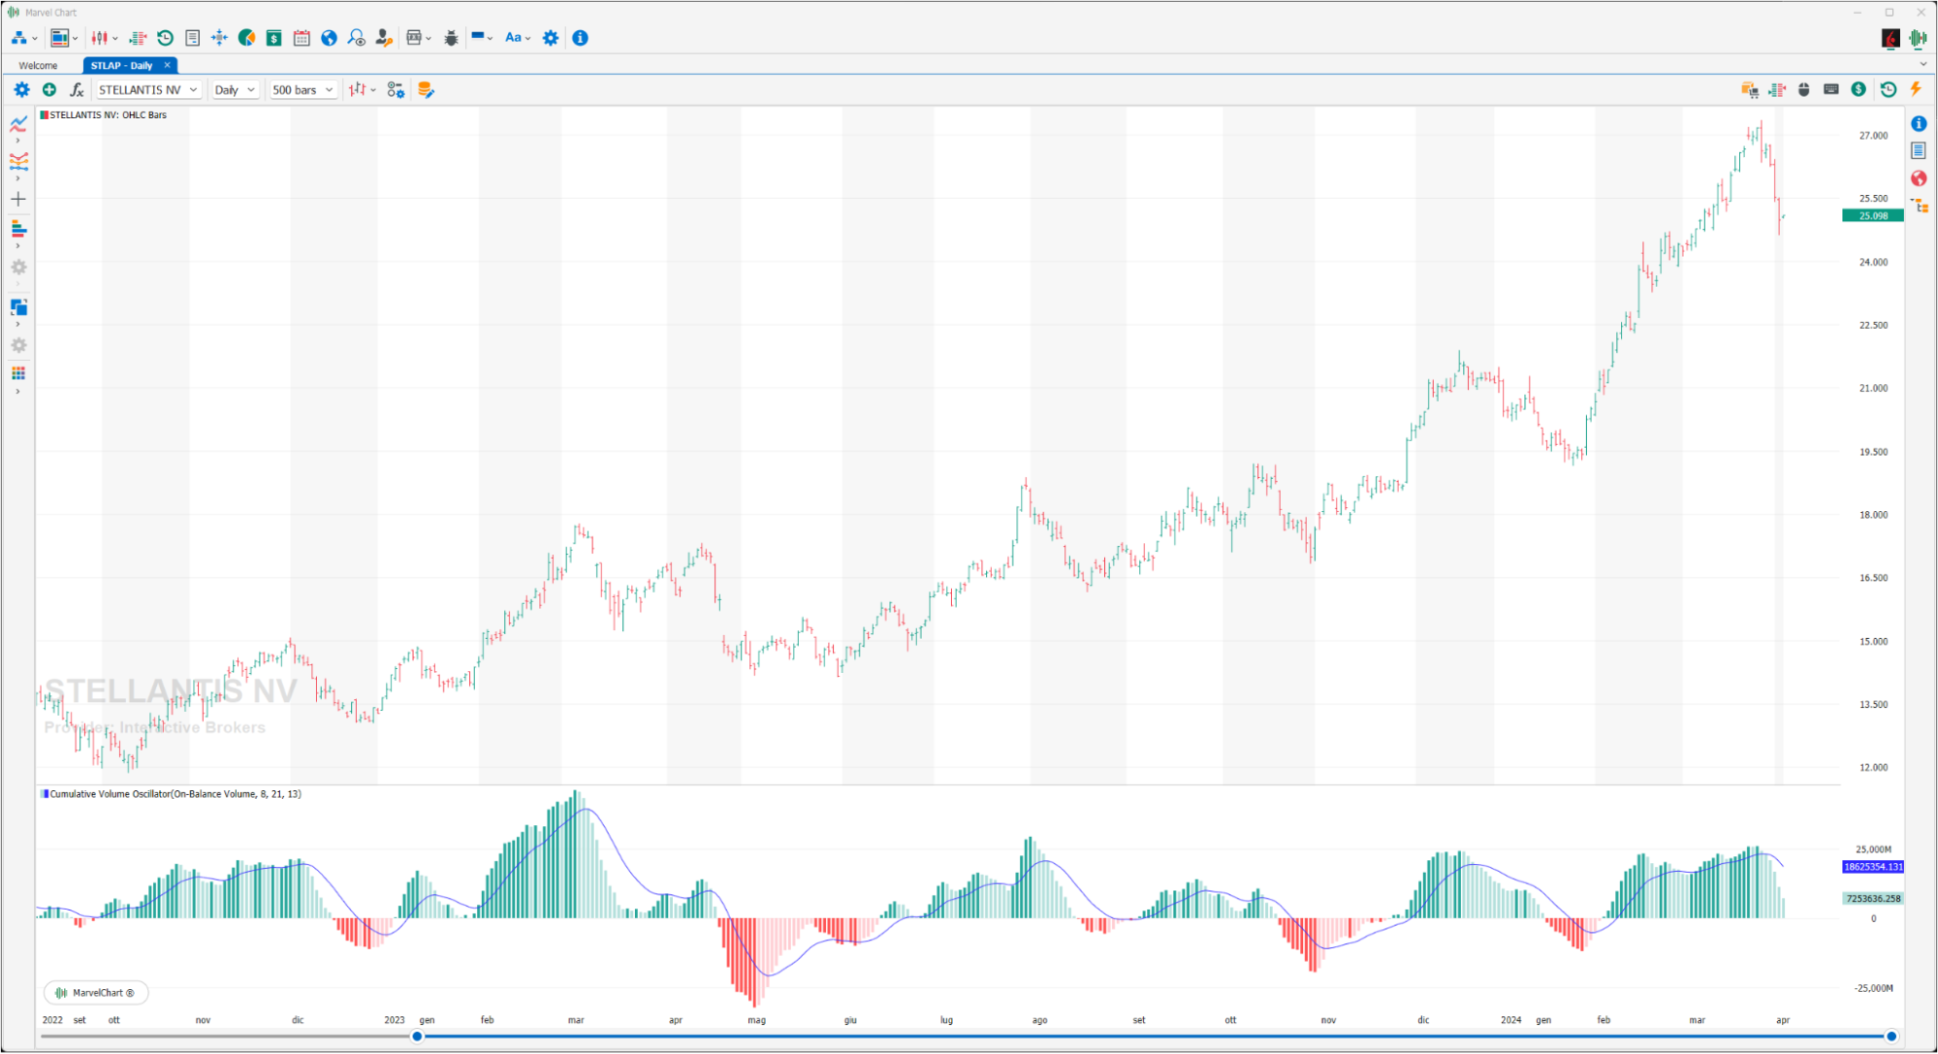Toggle the mouse trading icon
The width and height of the screenshot is (1938, 1054).
click(x=1804, y=89)
